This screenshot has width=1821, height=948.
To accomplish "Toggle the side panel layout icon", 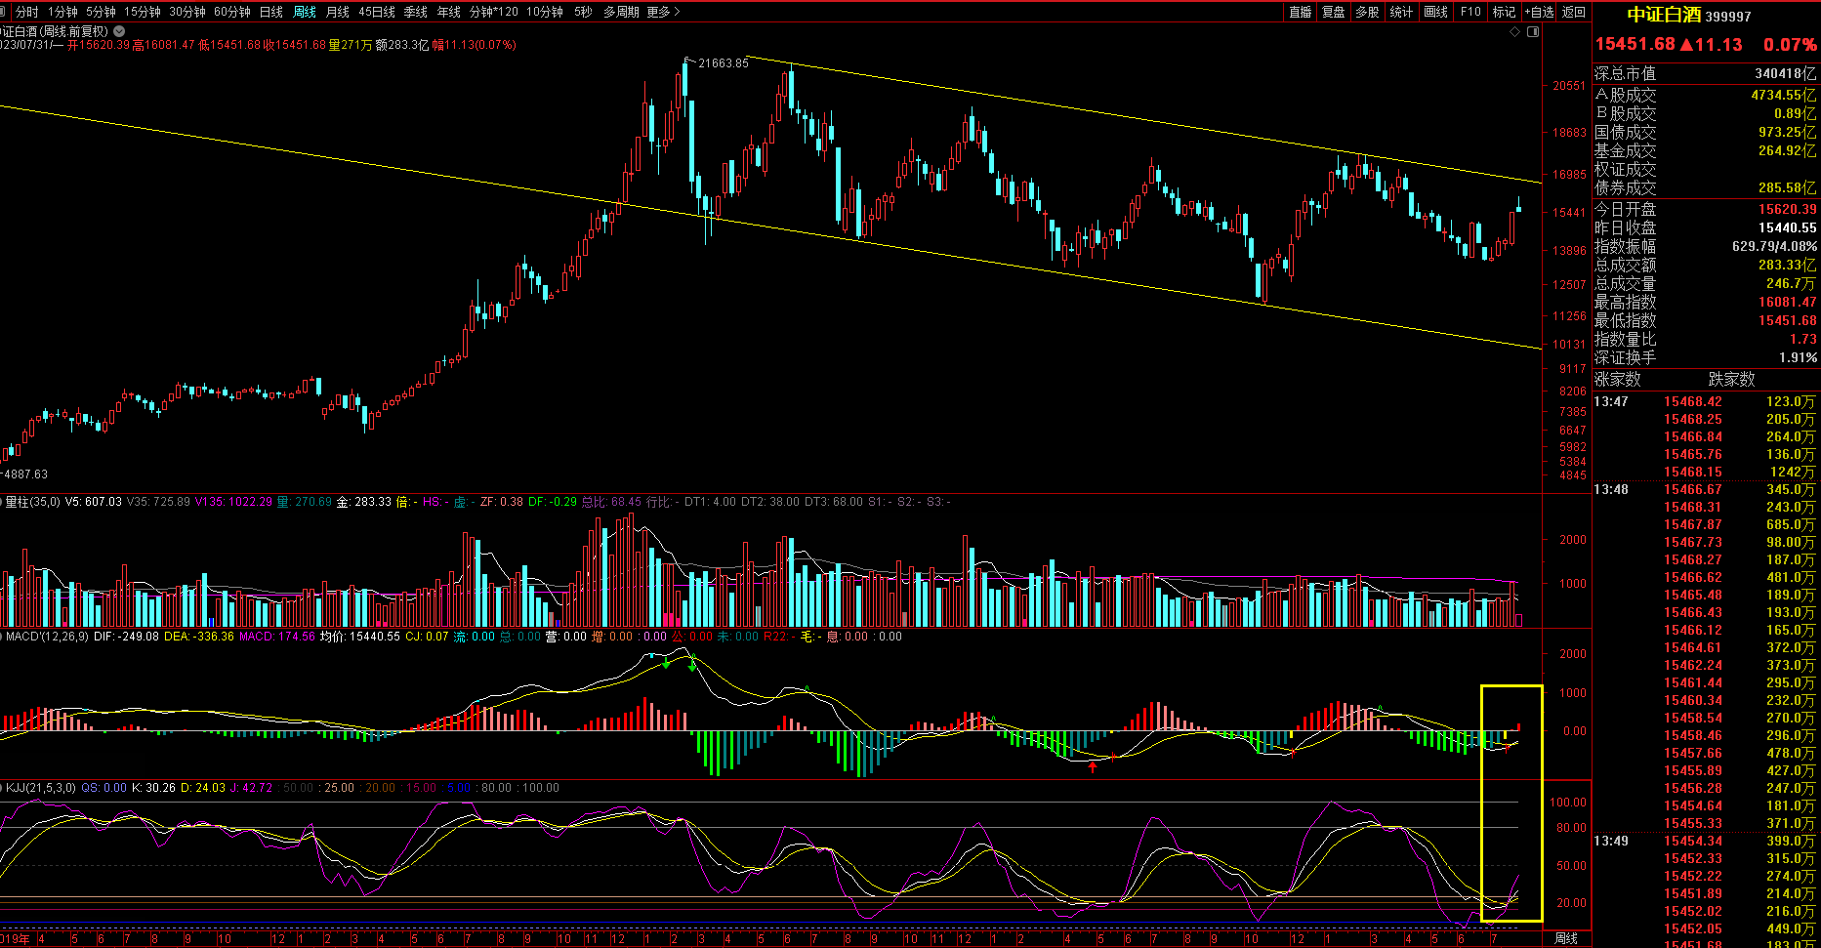I will tap(1533, 31).
